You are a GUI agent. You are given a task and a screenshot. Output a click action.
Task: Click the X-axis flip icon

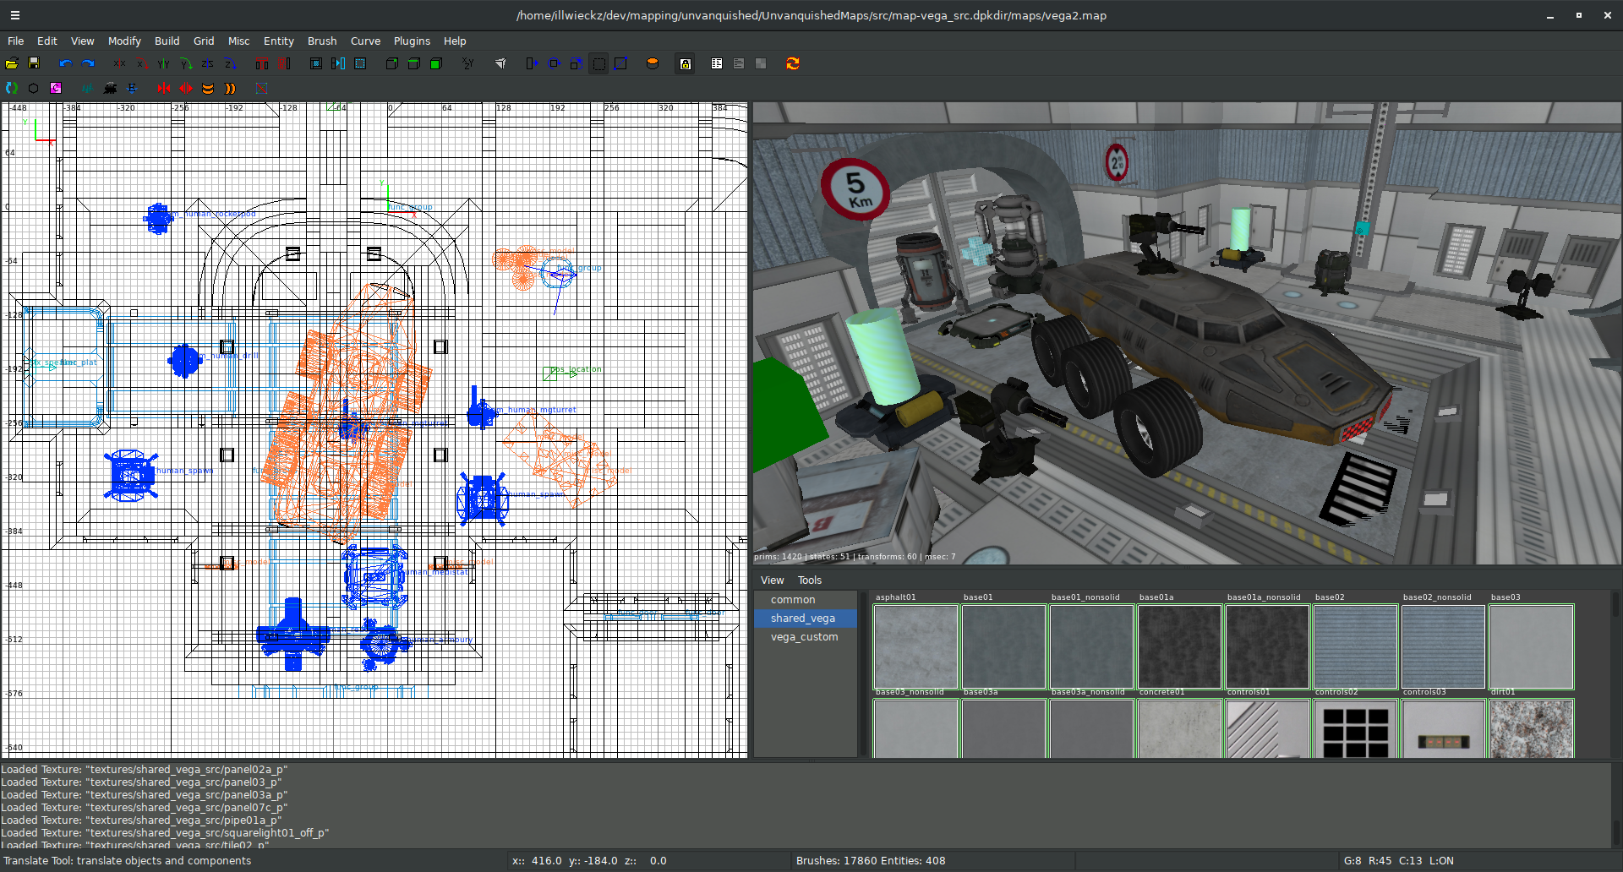(x=120, y=63)
